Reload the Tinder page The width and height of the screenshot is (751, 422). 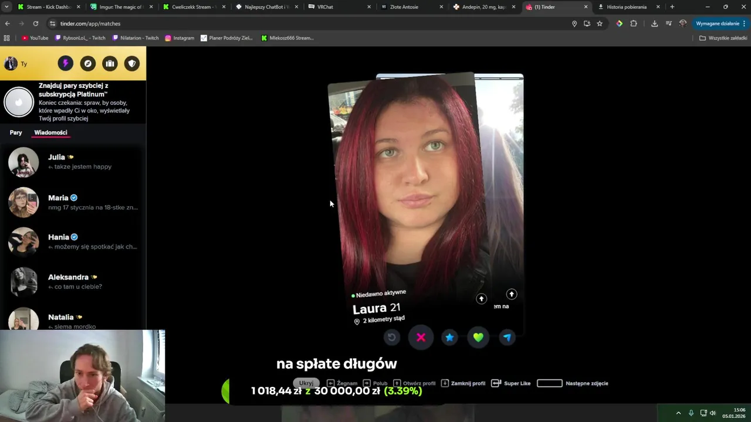[x=36, y=23]
